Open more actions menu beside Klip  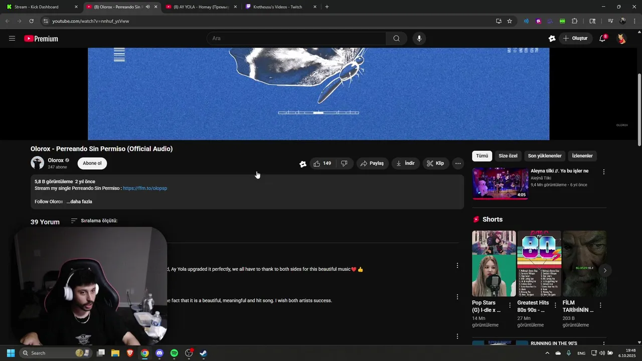(458, 163)
